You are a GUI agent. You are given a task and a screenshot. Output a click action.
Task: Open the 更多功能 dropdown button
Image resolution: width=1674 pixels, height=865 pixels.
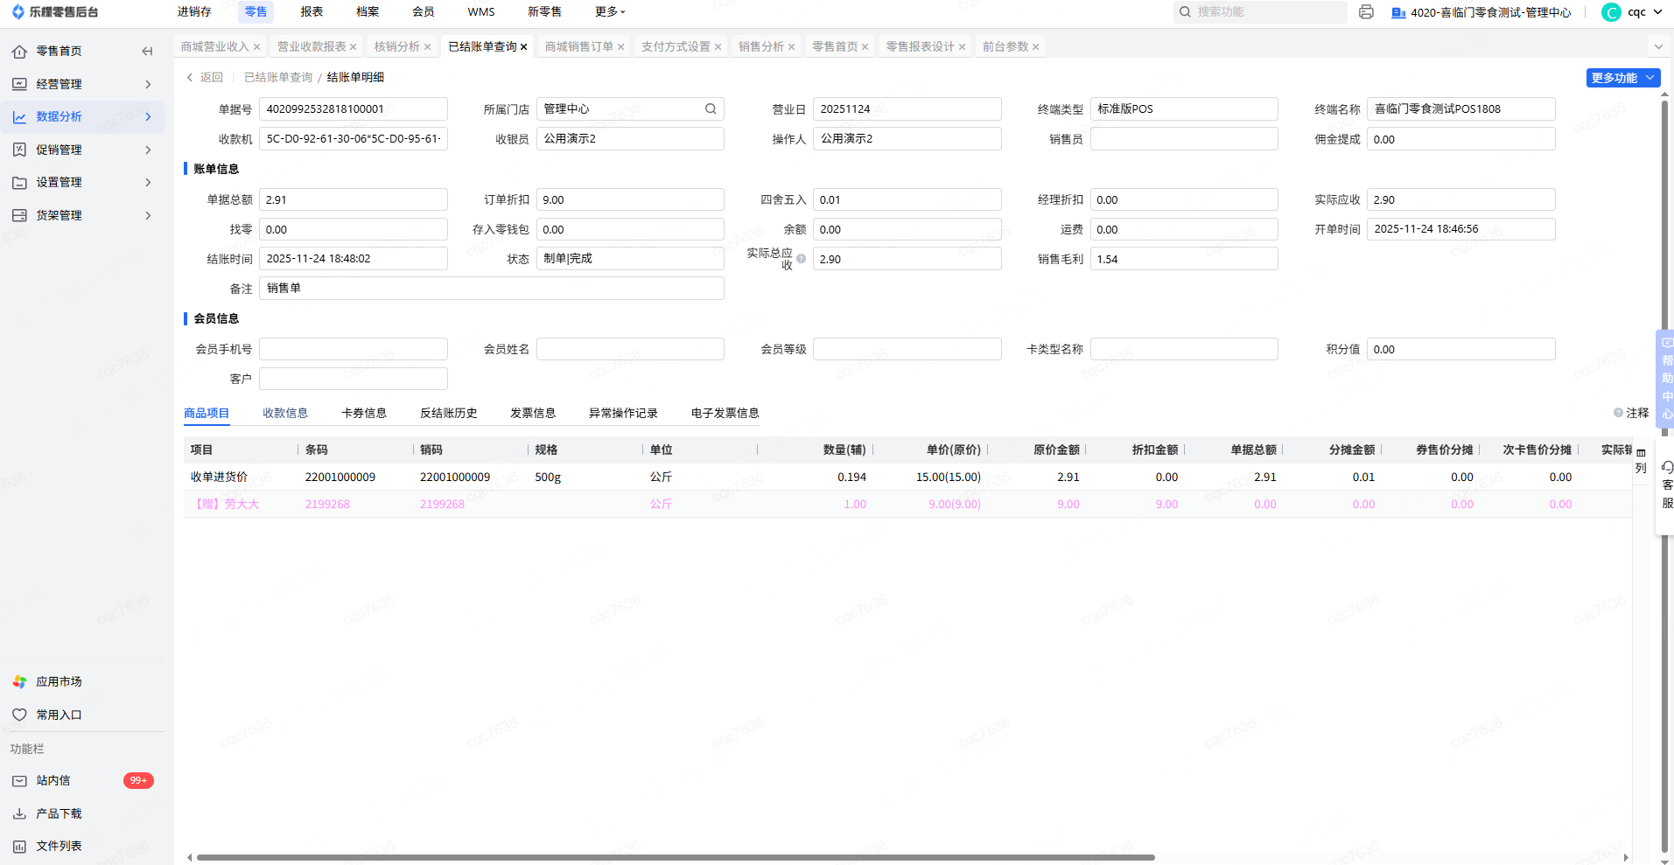[1623, 78]
